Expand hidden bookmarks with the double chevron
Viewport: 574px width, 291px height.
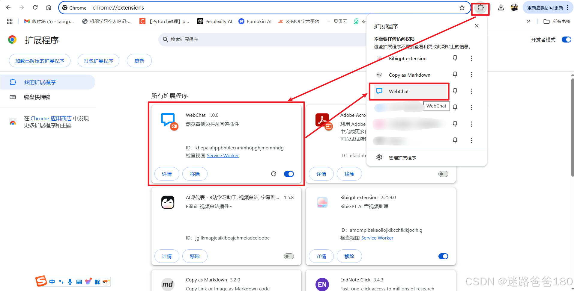pos(528,21)
